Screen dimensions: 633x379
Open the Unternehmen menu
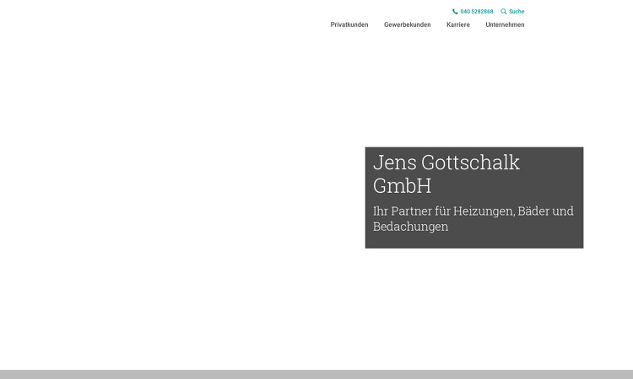pyautogui.click(x=505, y=24)
